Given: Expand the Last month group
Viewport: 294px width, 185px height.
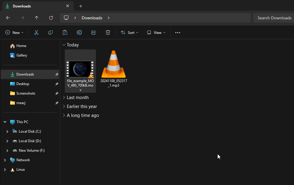Looking at the screenshot, I should point(64,98).
